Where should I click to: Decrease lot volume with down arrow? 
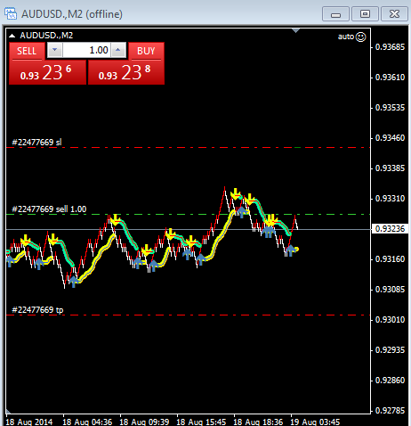click(x=54, y=50)
